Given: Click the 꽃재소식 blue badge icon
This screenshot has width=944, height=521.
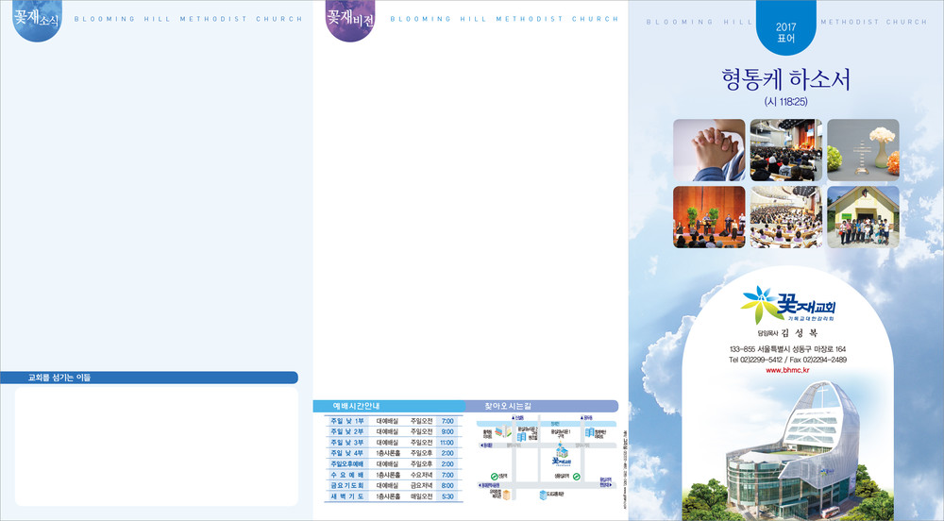Looking at the screenshot, I should tap(36, 20).
